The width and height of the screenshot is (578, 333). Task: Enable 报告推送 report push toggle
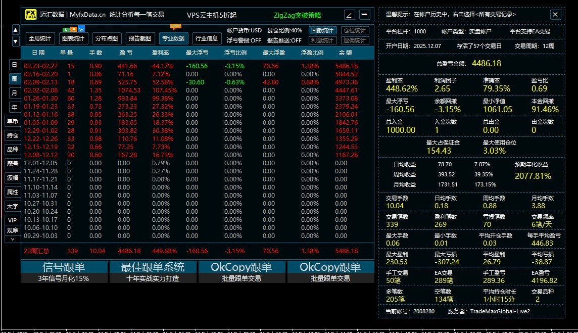click(284, 40)
